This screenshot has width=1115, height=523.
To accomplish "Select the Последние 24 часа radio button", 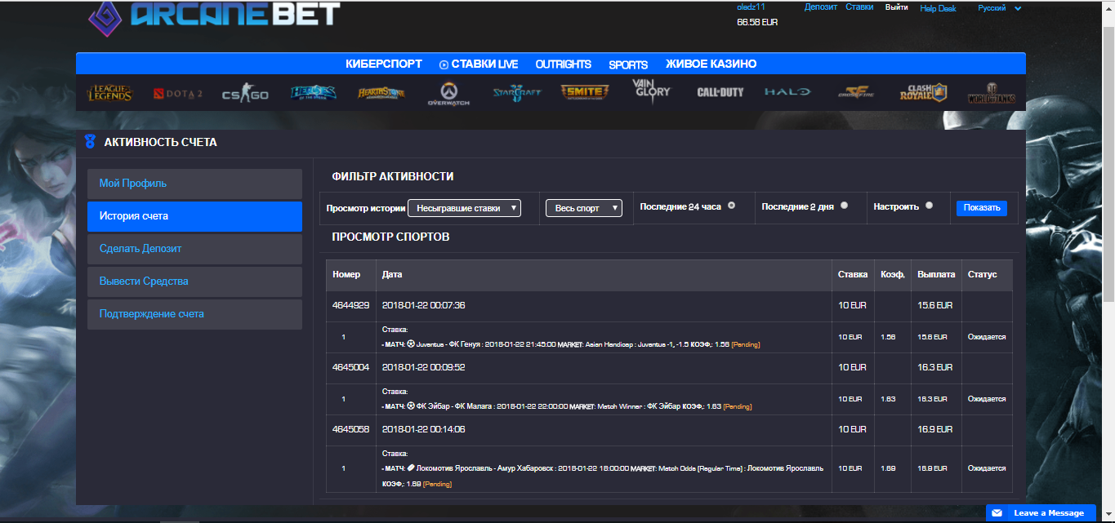I will click(x=731, y=206).
